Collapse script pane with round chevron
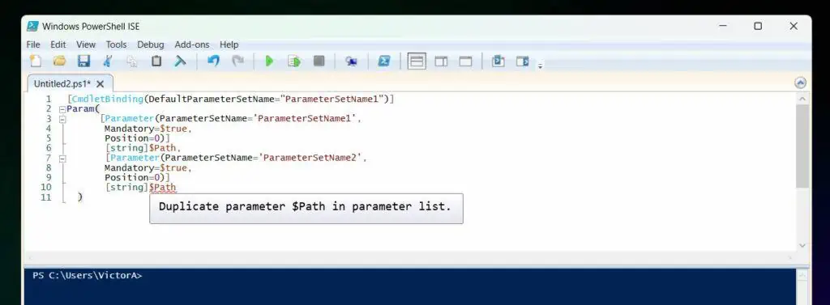Image resolution: width=830 pixels, height=305 pixels. (800, 83)
